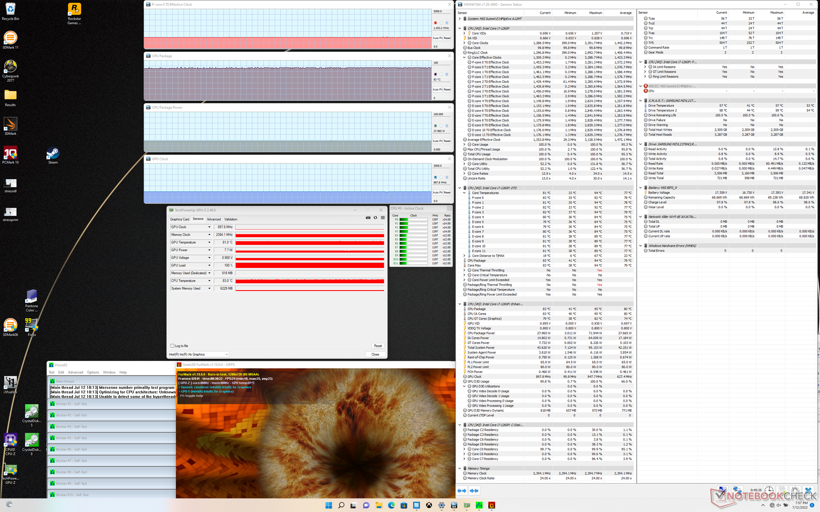Open Intel Iris Xe Graphics selector dropdown
820x512 pixels.
[199, 355]
